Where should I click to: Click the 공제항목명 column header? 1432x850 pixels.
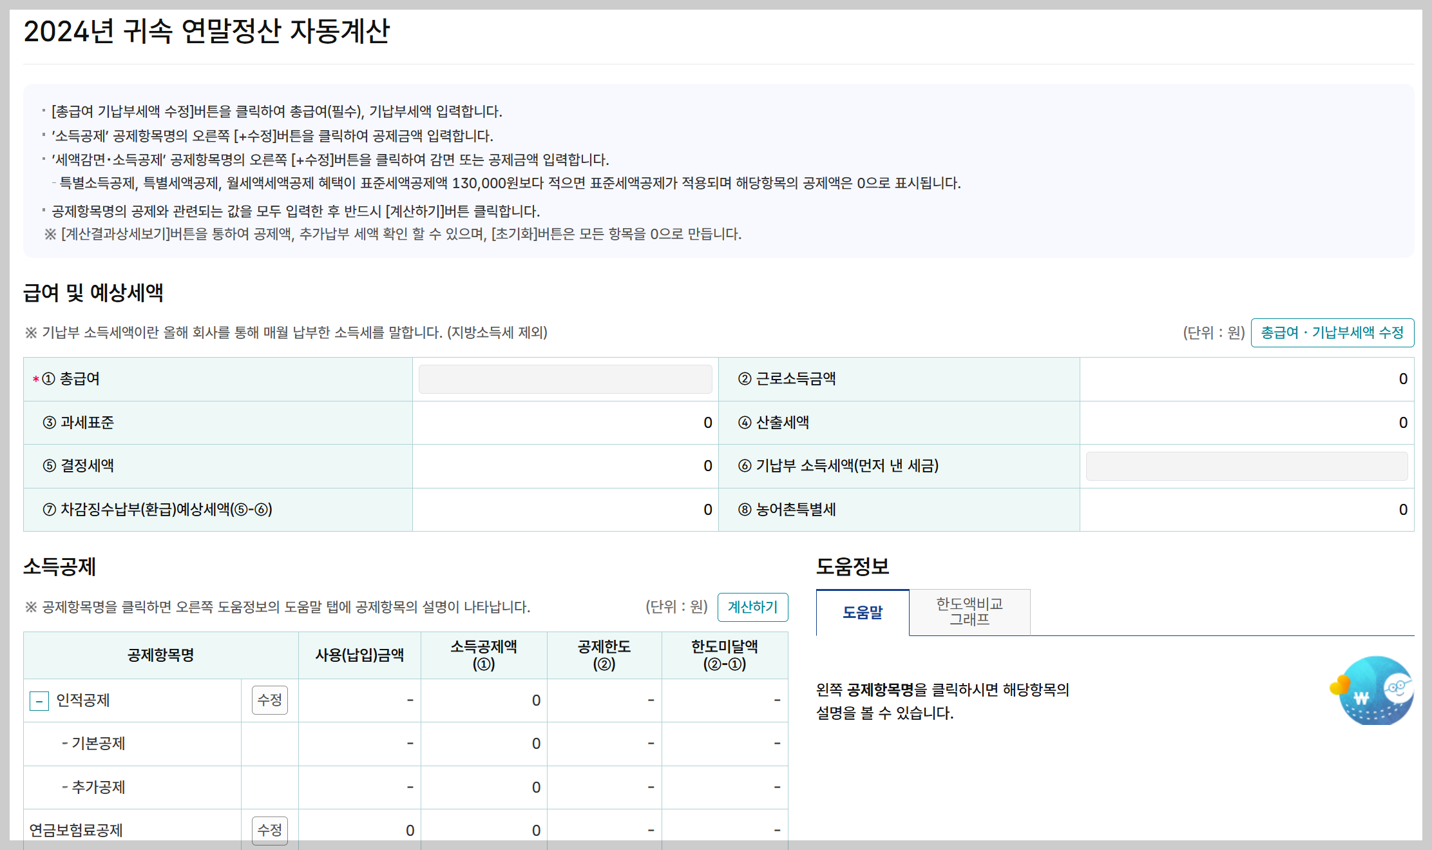pyautogui.click(x=160, y=655)
